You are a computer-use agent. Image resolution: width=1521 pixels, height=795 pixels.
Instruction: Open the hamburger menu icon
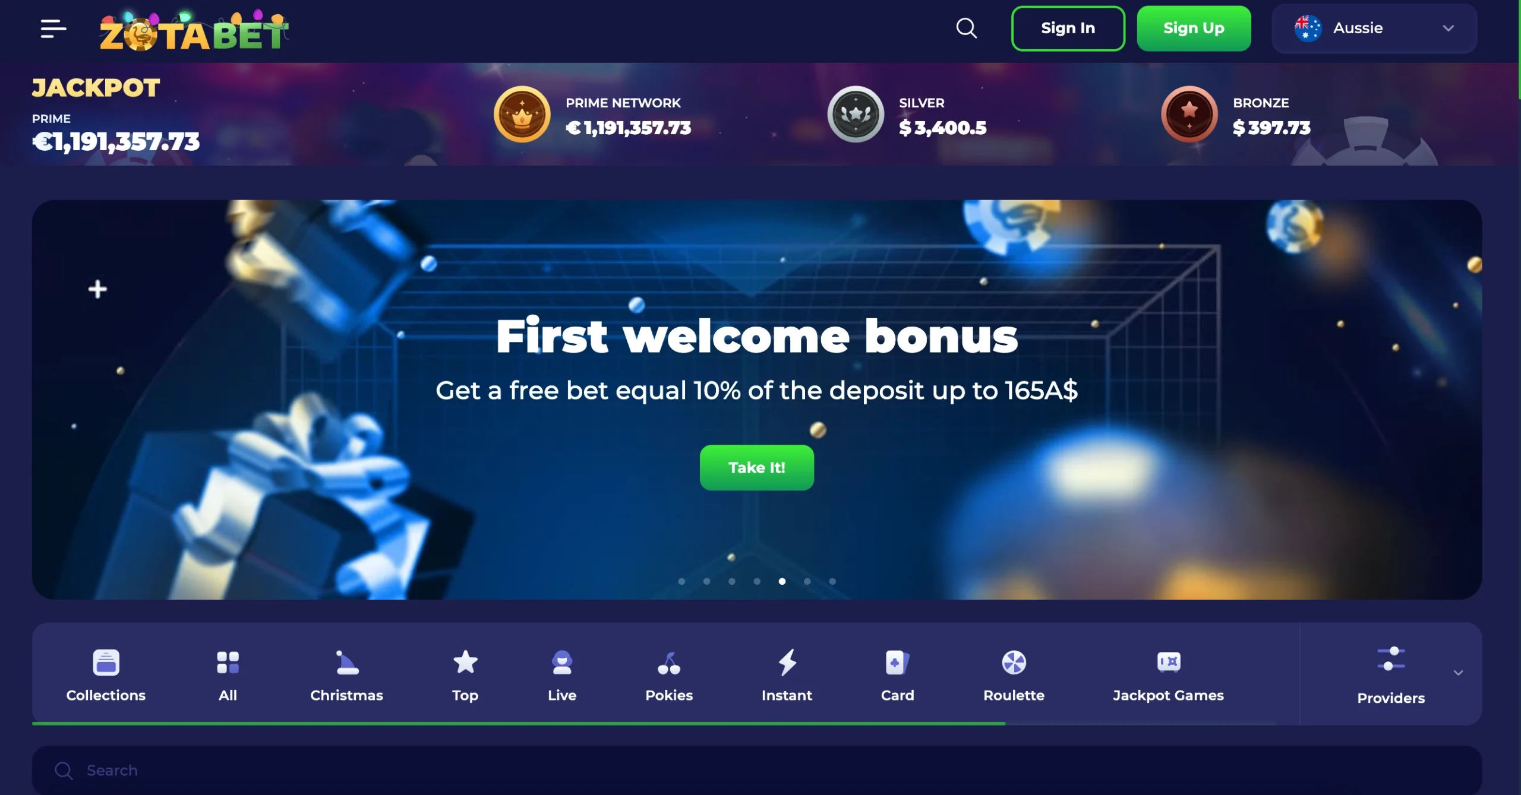click(53, 28)
